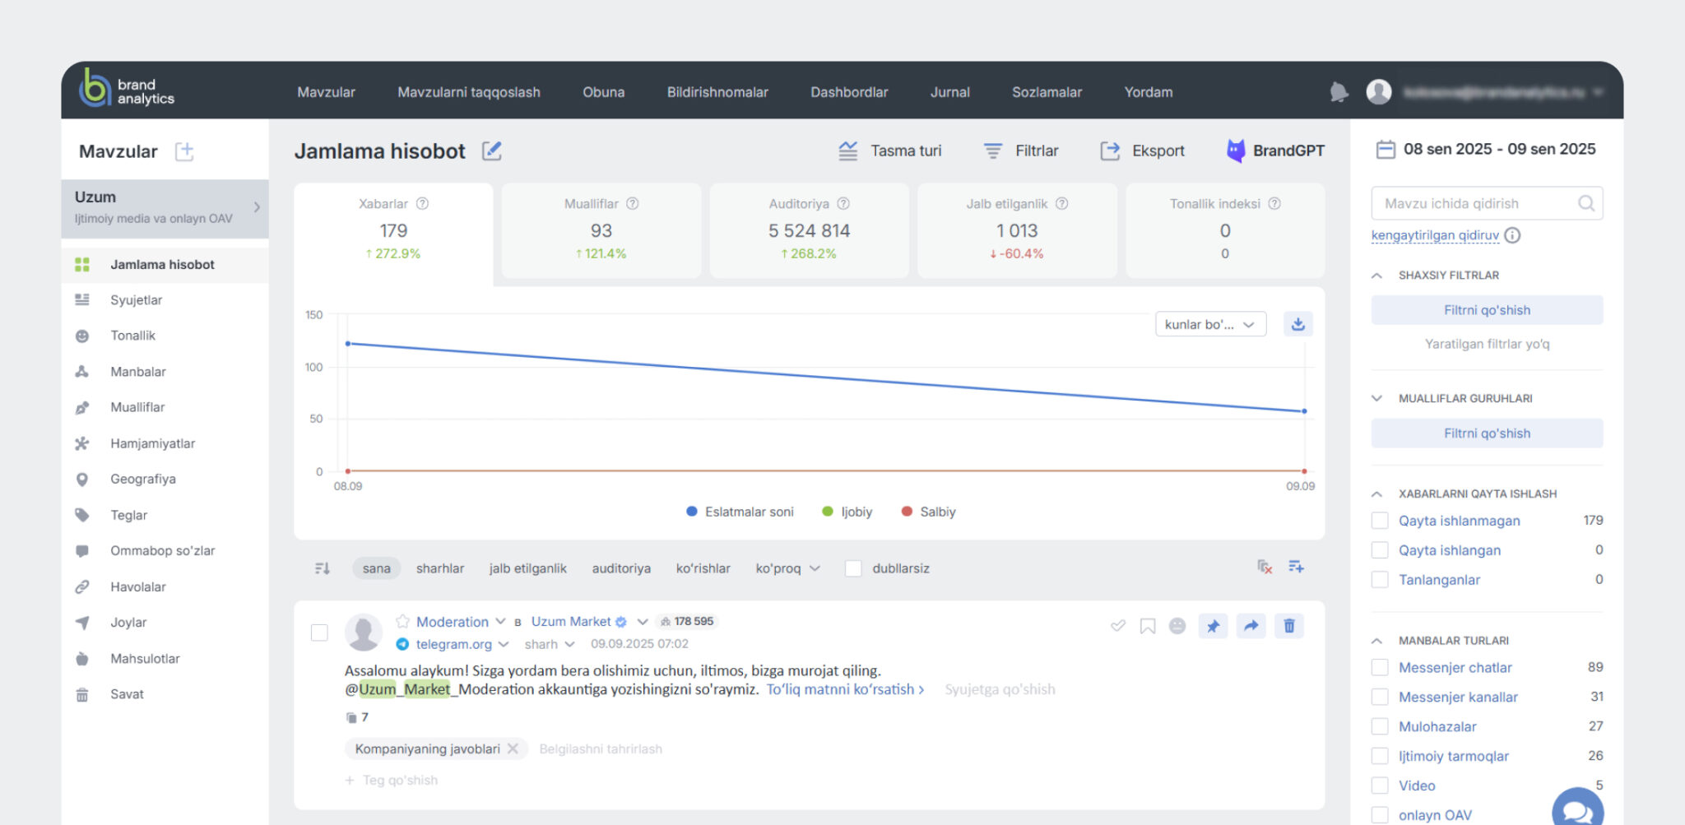Toggle the Salbiy legend color dot

coord(907,512)
